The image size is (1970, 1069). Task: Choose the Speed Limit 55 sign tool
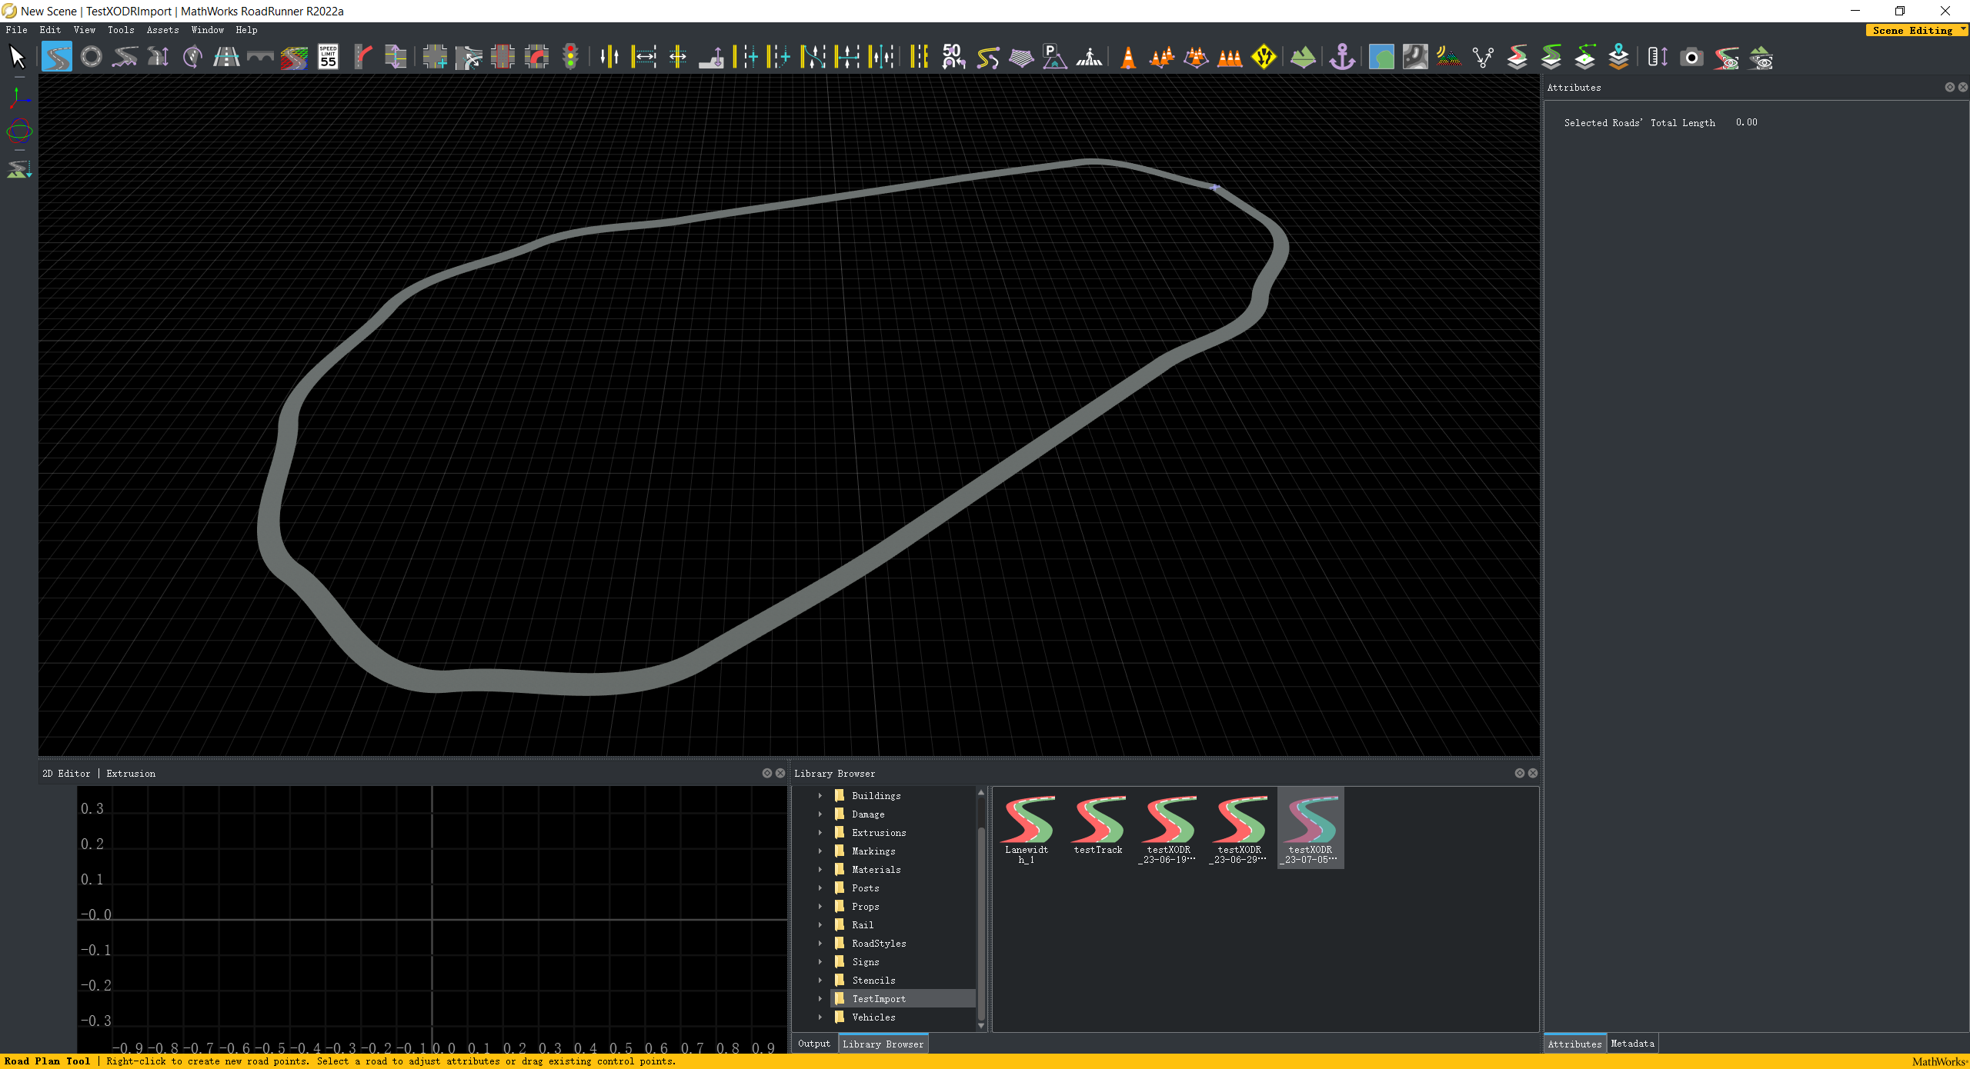click(x=329, y=57)
